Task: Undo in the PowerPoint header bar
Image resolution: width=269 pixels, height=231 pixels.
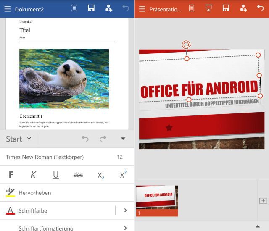Action: (261, 8)
